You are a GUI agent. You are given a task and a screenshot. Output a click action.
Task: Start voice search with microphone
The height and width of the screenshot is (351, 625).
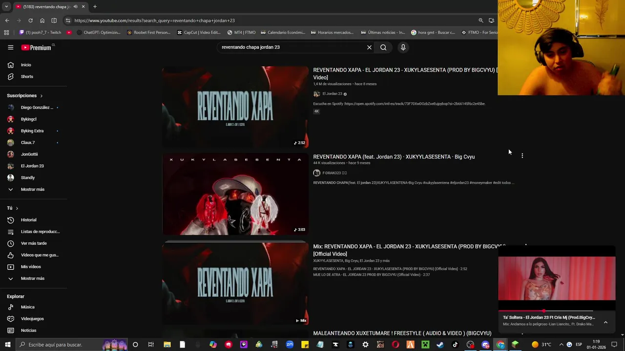click(x=403, y=47)
